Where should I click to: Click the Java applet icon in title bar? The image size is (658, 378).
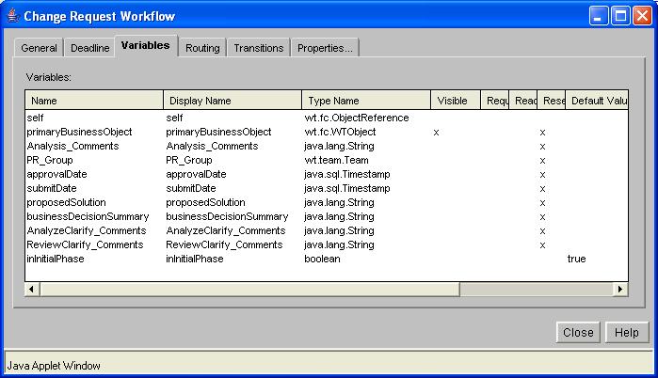click(13, 16)
